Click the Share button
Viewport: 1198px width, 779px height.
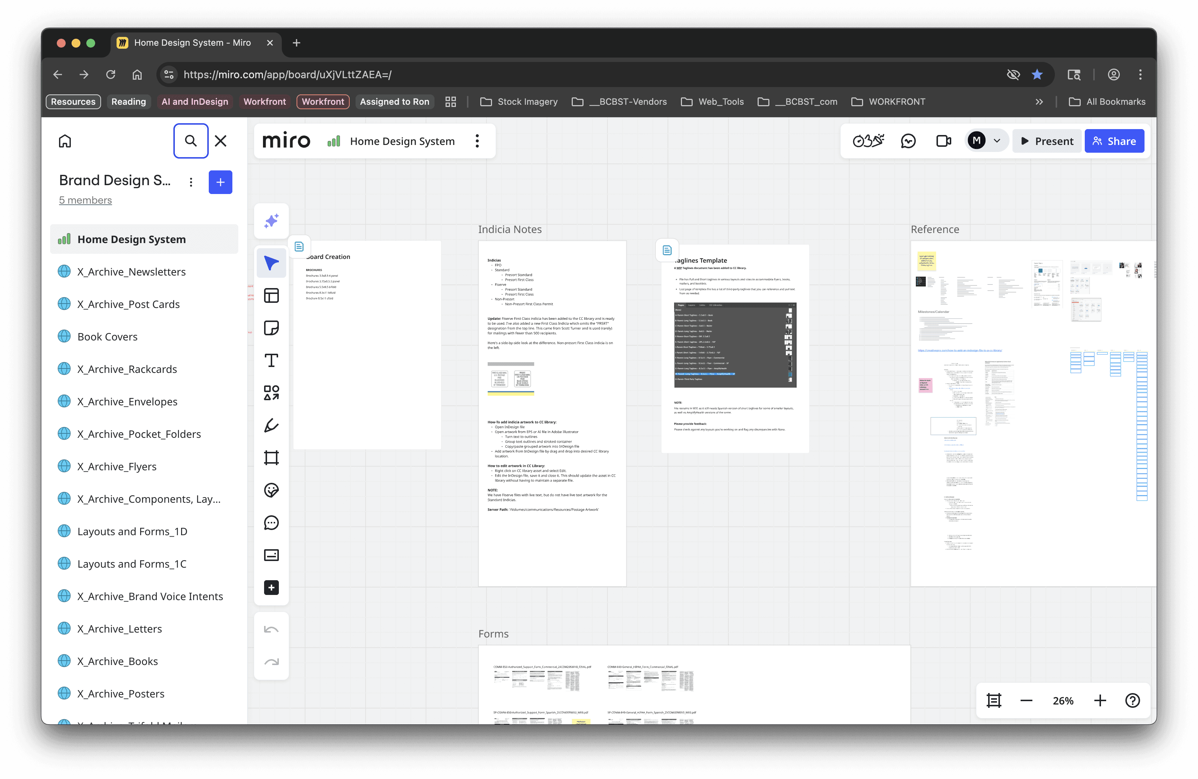pos(1114,141)
